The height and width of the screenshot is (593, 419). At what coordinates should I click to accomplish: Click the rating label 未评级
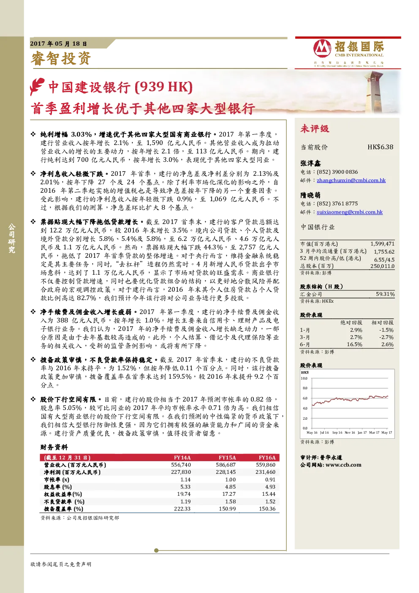(x=315, y=129)
